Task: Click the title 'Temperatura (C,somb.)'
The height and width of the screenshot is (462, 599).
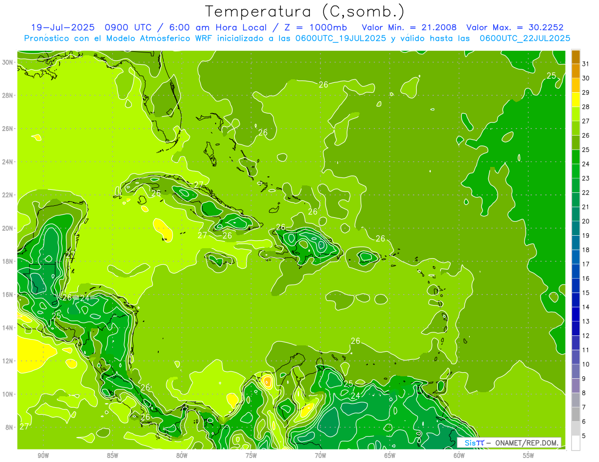Action: click(x=305, y=11)
